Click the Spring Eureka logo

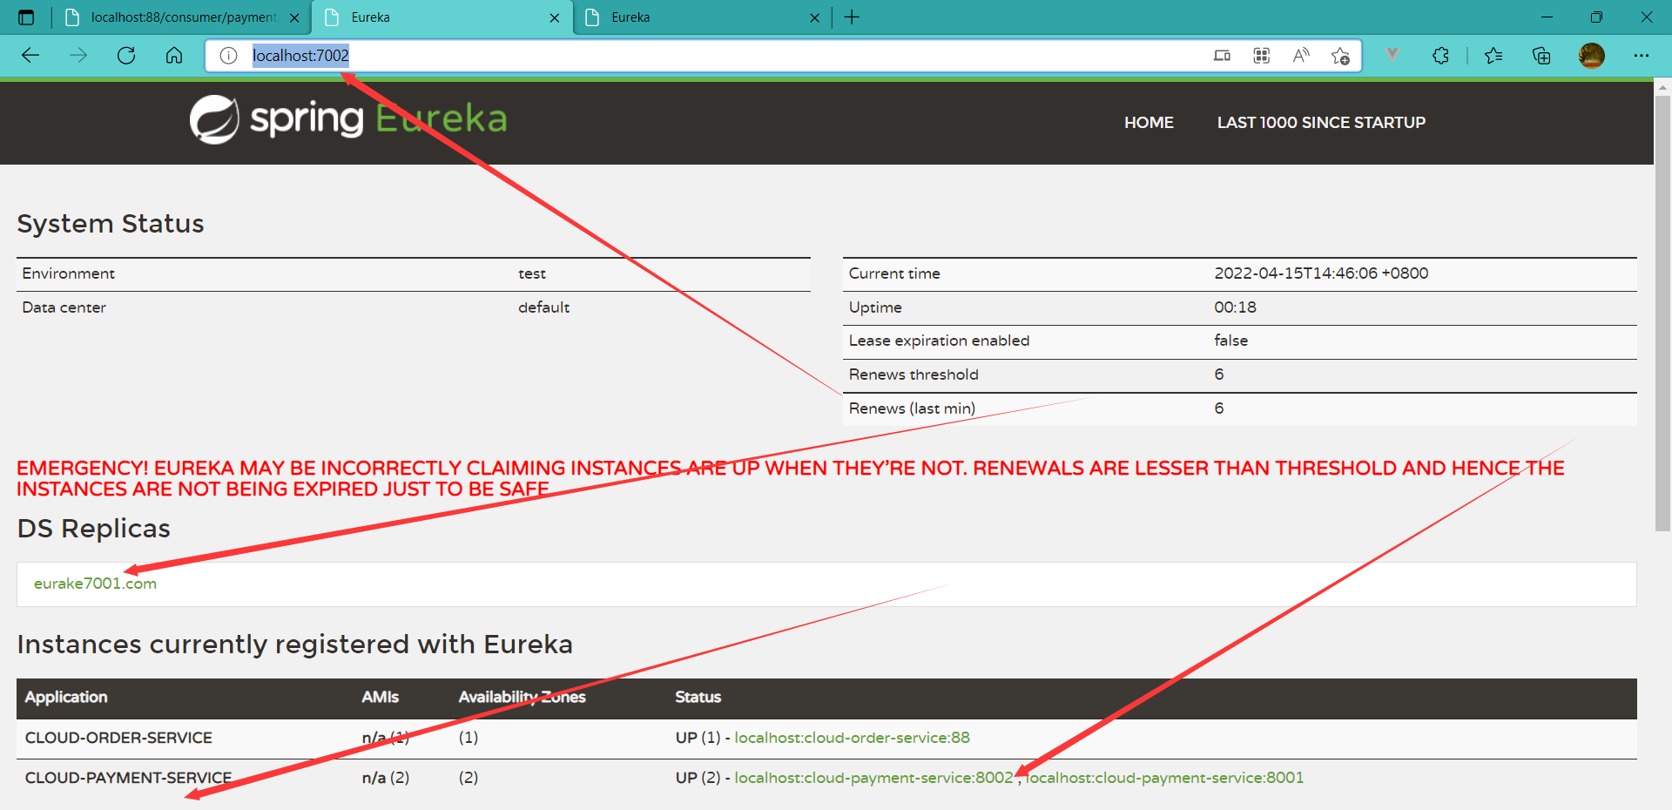click(348, 119)
